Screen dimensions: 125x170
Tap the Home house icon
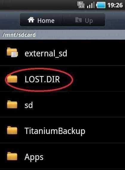[31, 20]
